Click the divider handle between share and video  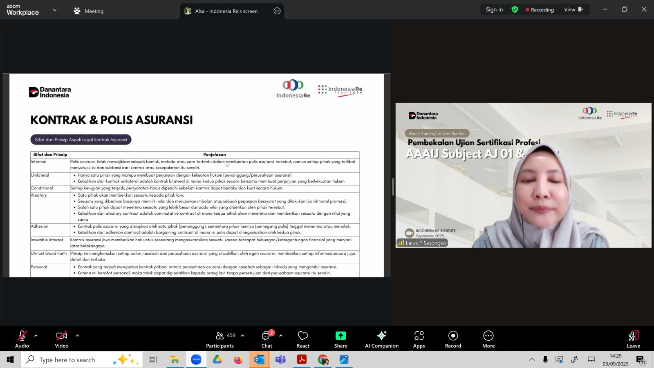(393, 187)
